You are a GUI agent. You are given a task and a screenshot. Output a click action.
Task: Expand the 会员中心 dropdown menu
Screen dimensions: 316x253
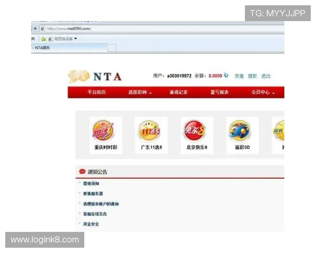263,92
